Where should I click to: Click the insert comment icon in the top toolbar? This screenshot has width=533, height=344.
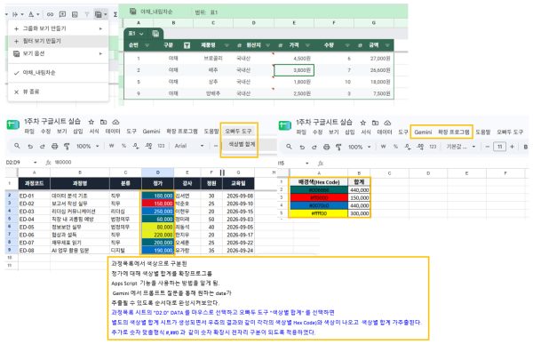point(62,14)
